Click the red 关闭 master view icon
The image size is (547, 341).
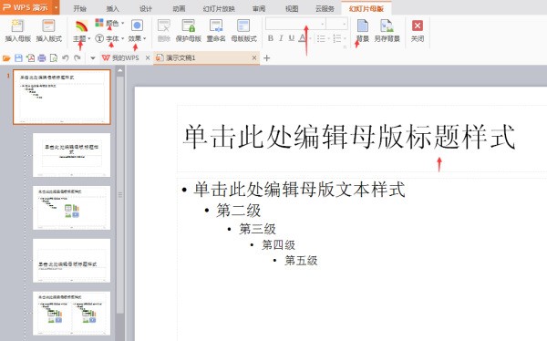tap(418, 26)
